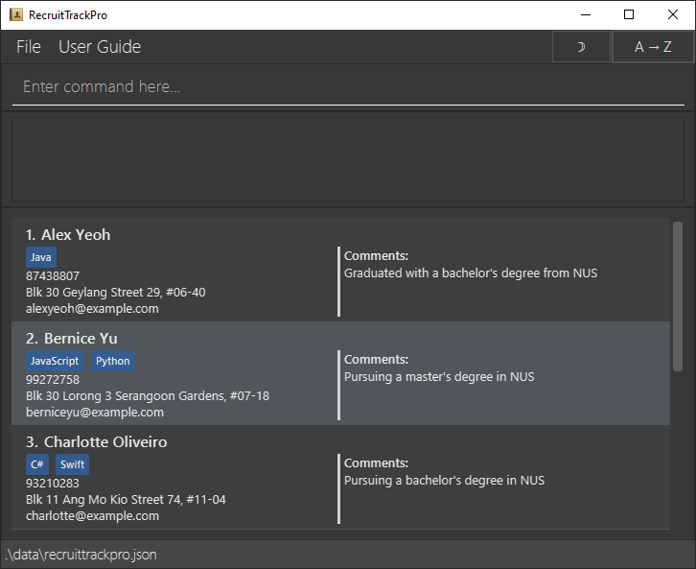Image resolution: width=696 pixels, height=569 pixels.
Task: Click the candidate list vertical scrollbar thumb
Action: click(678, 296)
